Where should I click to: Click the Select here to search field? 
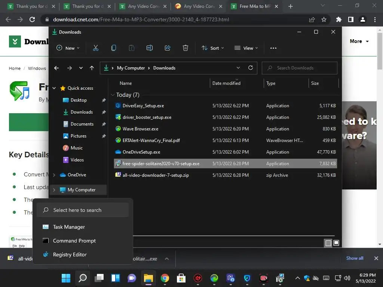pyautogui.click(x=83, y=210)
